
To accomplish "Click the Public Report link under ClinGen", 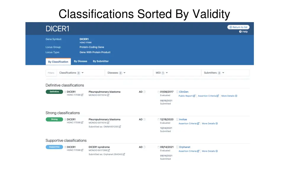I will click(x=186, y=96).
